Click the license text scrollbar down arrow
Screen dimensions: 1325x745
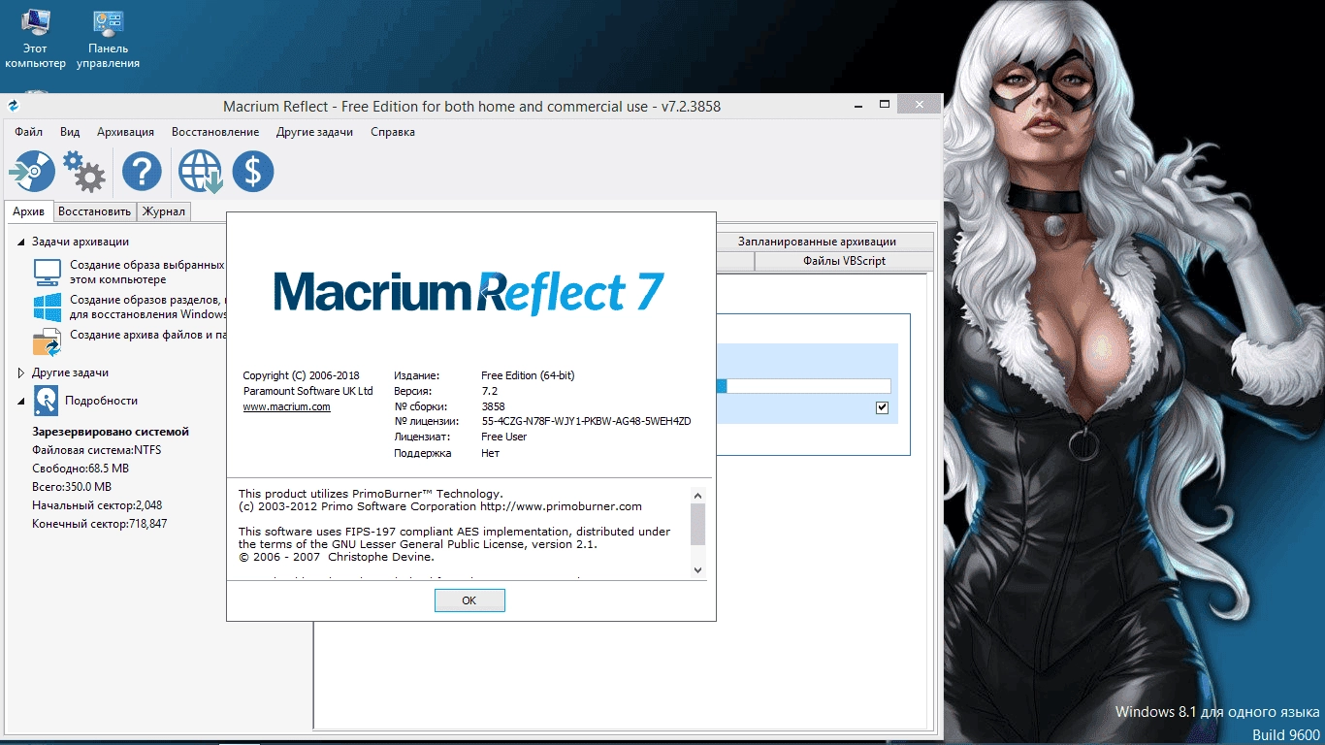tap(697, 570)
